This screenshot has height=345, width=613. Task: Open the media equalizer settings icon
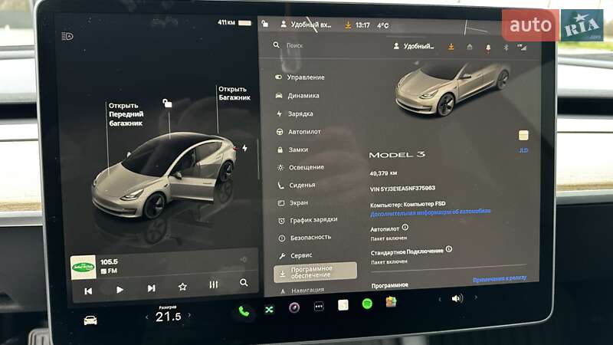[214, 284]
